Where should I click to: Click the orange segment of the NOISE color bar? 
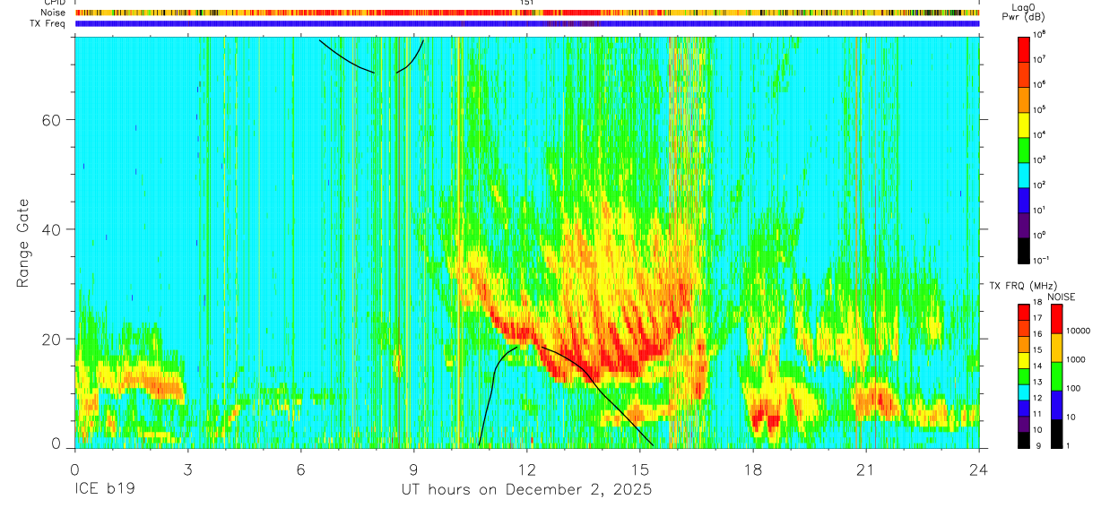1056,348
